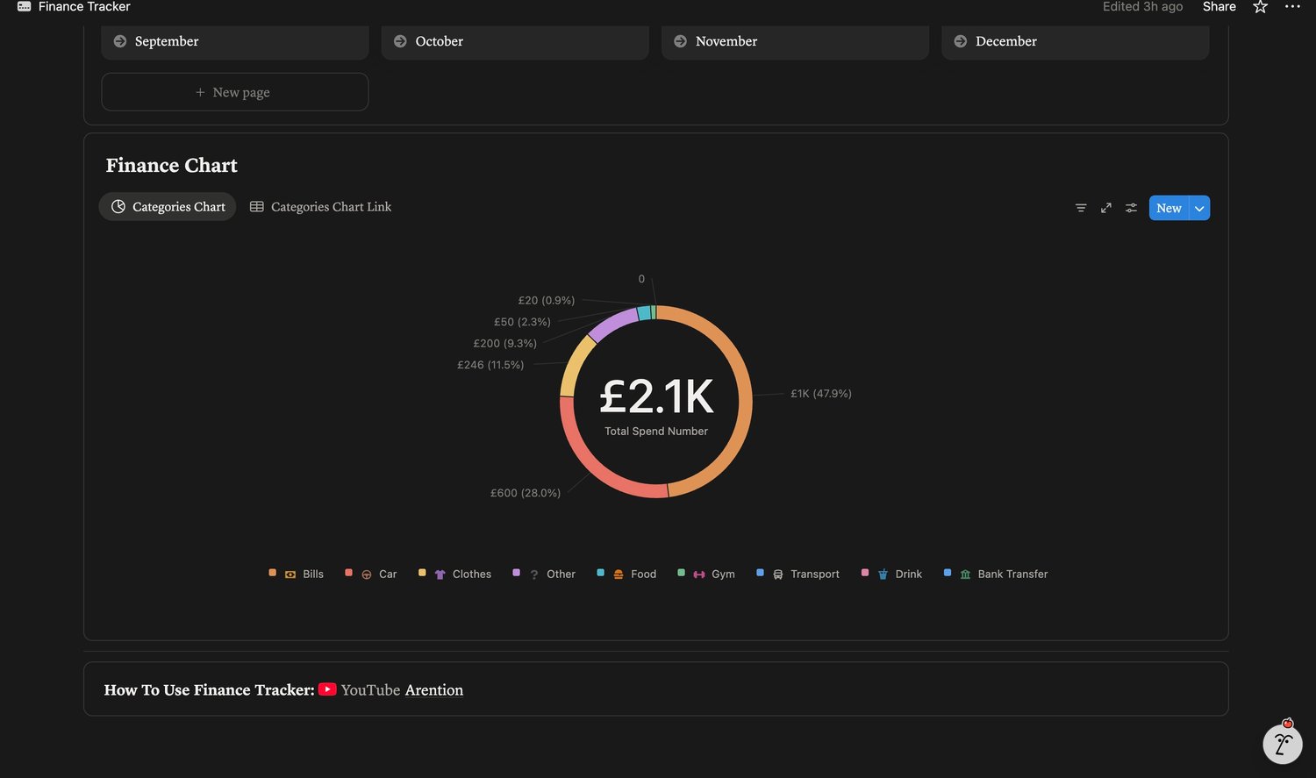The width and height of the screenshot is (1316, 778).
Task: Add a page with New page button
Action: coord(234,92)
